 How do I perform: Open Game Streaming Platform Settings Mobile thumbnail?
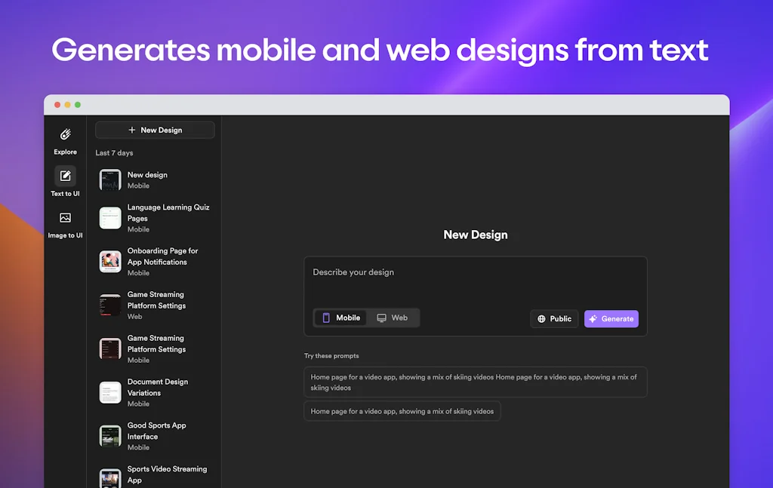(x=110, y=348)
